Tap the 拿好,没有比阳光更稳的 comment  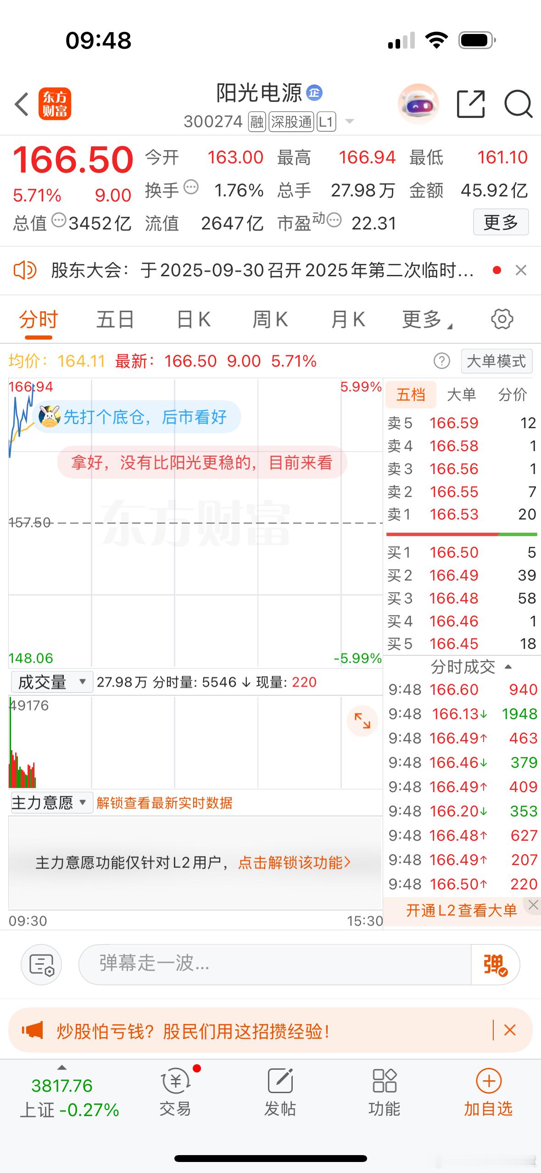pyautogui.click(x=202, y=462)
